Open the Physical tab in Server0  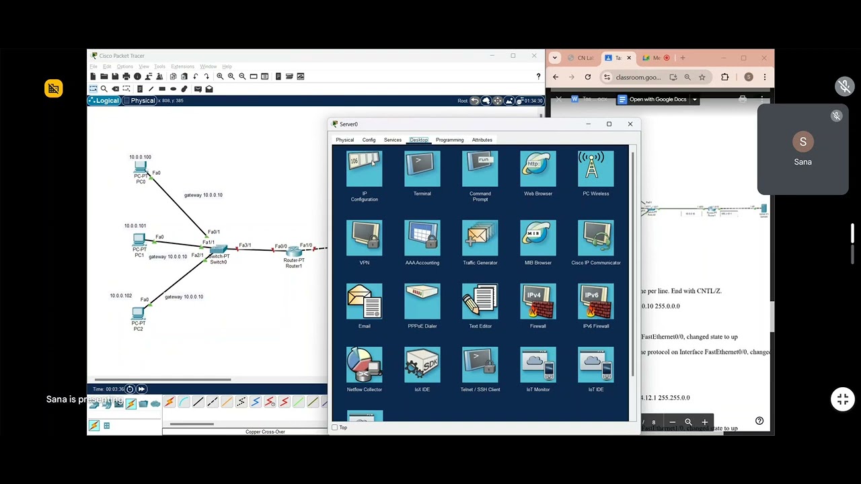tap(344, 140)
